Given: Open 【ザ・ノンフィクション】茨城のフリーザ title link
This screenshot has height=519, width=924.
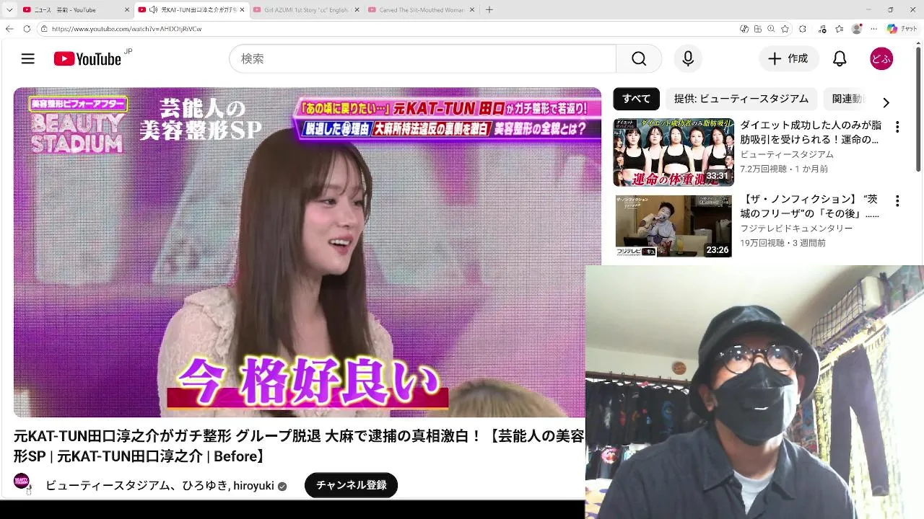Looking at the screenshot, I should click(811, 206).
